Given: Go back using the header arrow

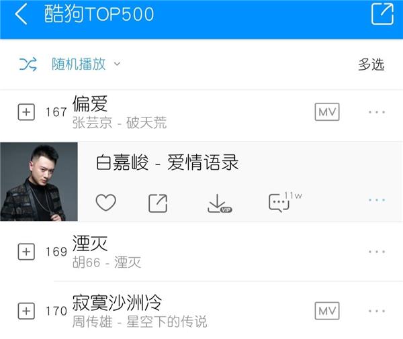Looking at the screenshot, I should [21, 15].
